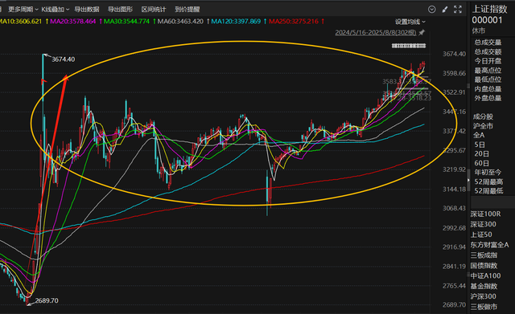Toggle the MA60 moving average label
Image resolution: width=515 pixels, height=314 pixels.
point(180,22)
